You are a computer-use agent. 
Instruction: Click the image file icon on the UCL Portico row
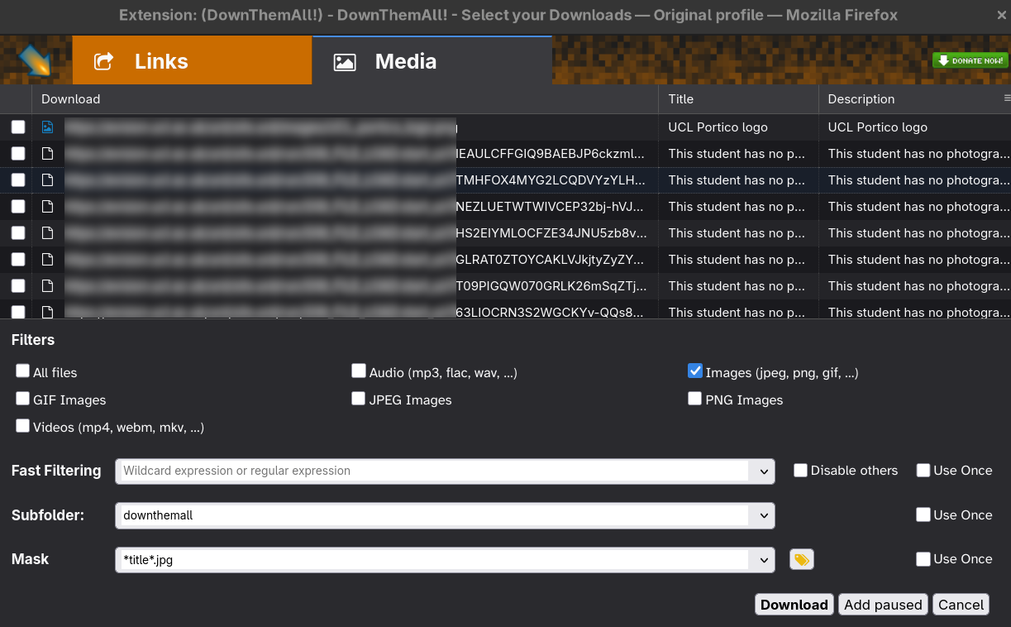47,127
